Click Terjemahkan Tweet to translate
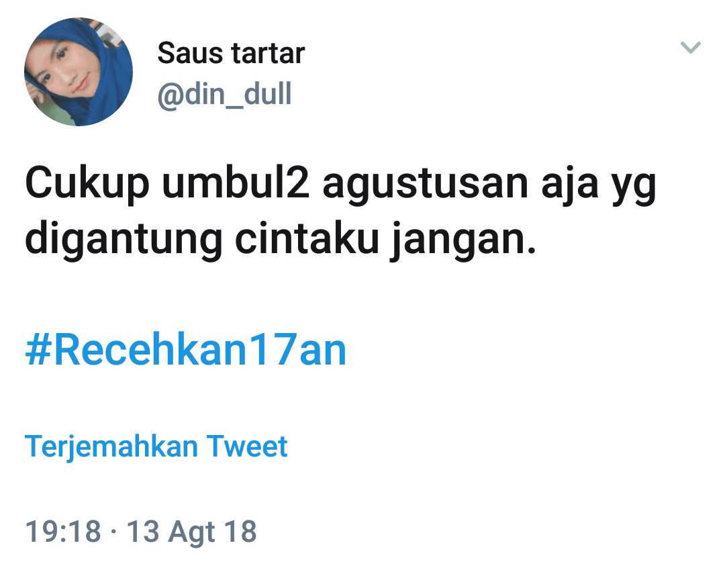Viewport: 725px width, 570px height. pyautogui.click(x=156, y=446)
